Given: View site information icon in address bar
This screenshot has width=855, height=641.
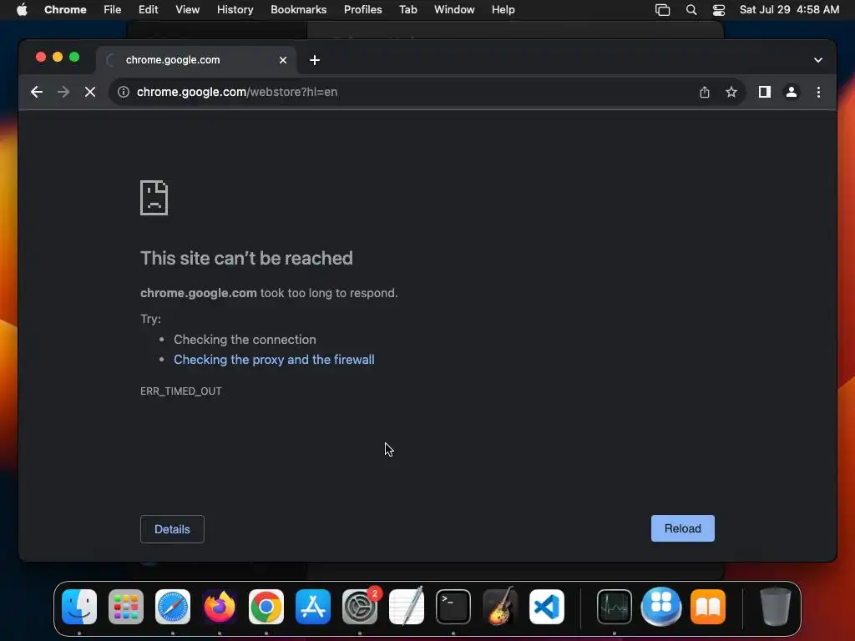Looking at the screenshot, I should [x=124, y=92].
